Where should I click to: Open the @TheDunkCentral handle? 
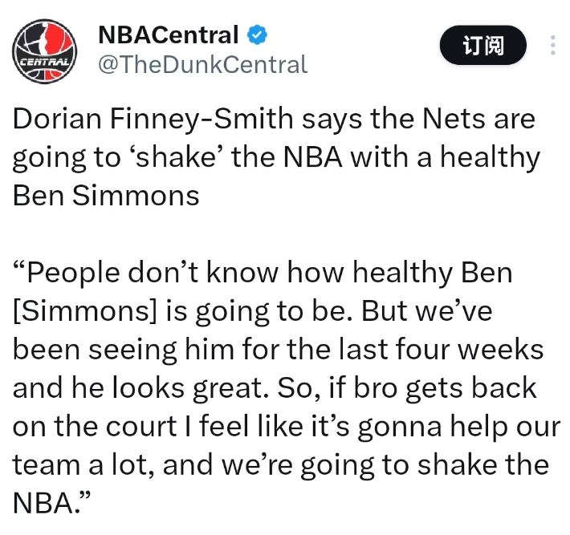coord(202,64)
